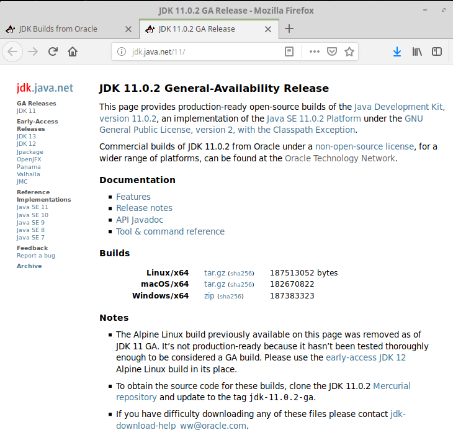This screenshot has width=453, height=430.
Task: Open the OpenJFX sidebar link
Action: (x=29, y=159)
